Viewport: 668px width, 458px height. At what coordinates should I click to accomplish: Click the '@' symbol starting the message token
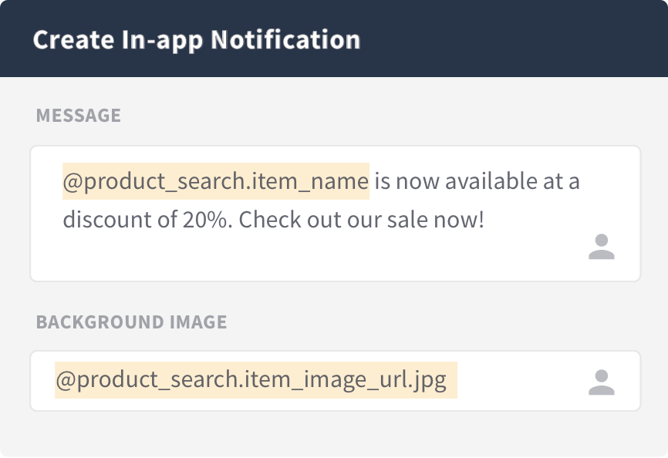coord(73,182)
